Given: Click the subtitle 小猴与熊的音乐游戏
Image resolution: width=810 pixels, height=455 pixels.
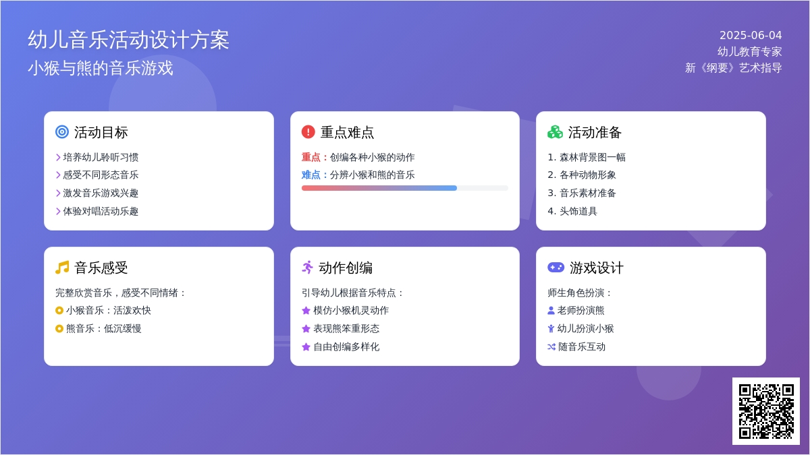Looking at the screenshot, I should click(x=101, y=68).
